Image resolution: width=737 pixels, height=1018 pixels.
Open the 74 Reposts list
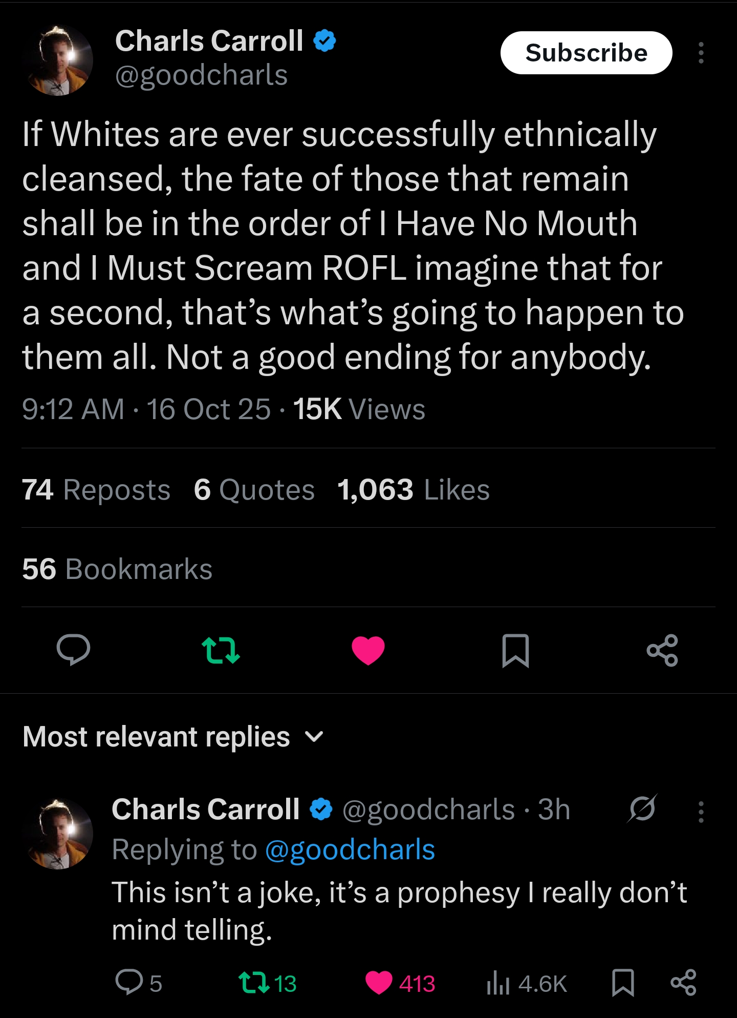pyautogui.click(x=96, y=489)
